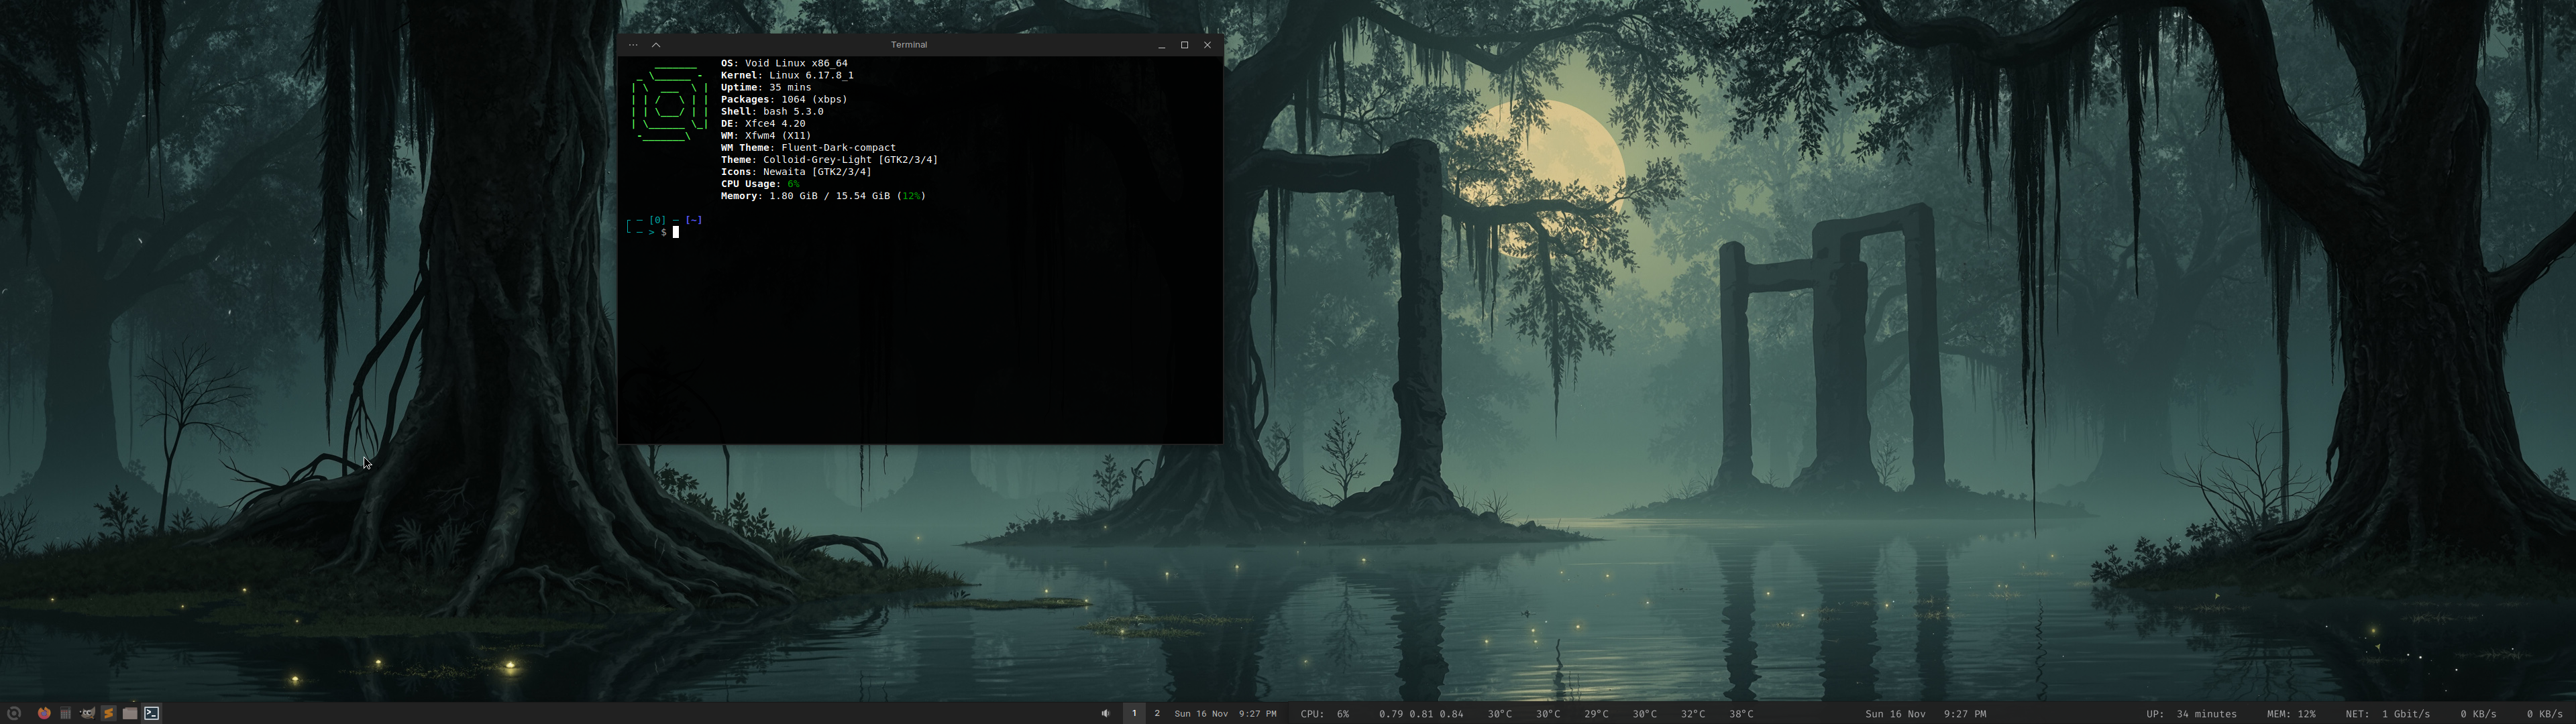Click the 38°C temperature sensor reading
Screen dimensions: 2576x724
point(1741,713)
